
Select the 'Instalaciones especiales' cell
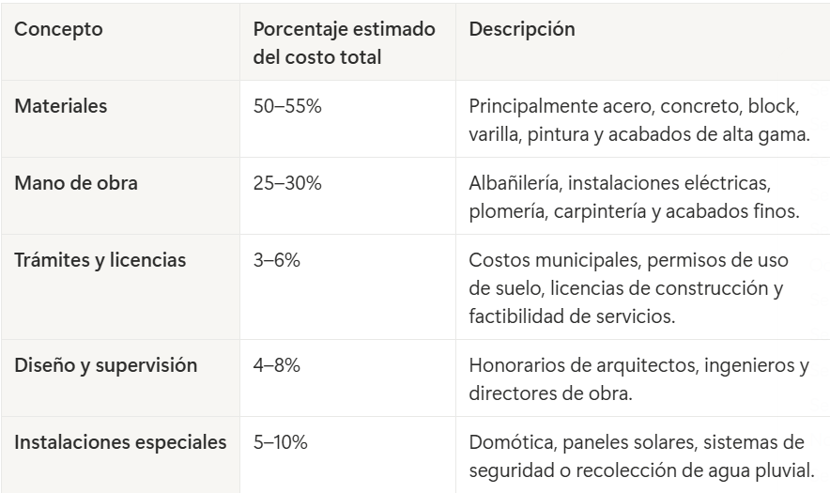(120, 442)
